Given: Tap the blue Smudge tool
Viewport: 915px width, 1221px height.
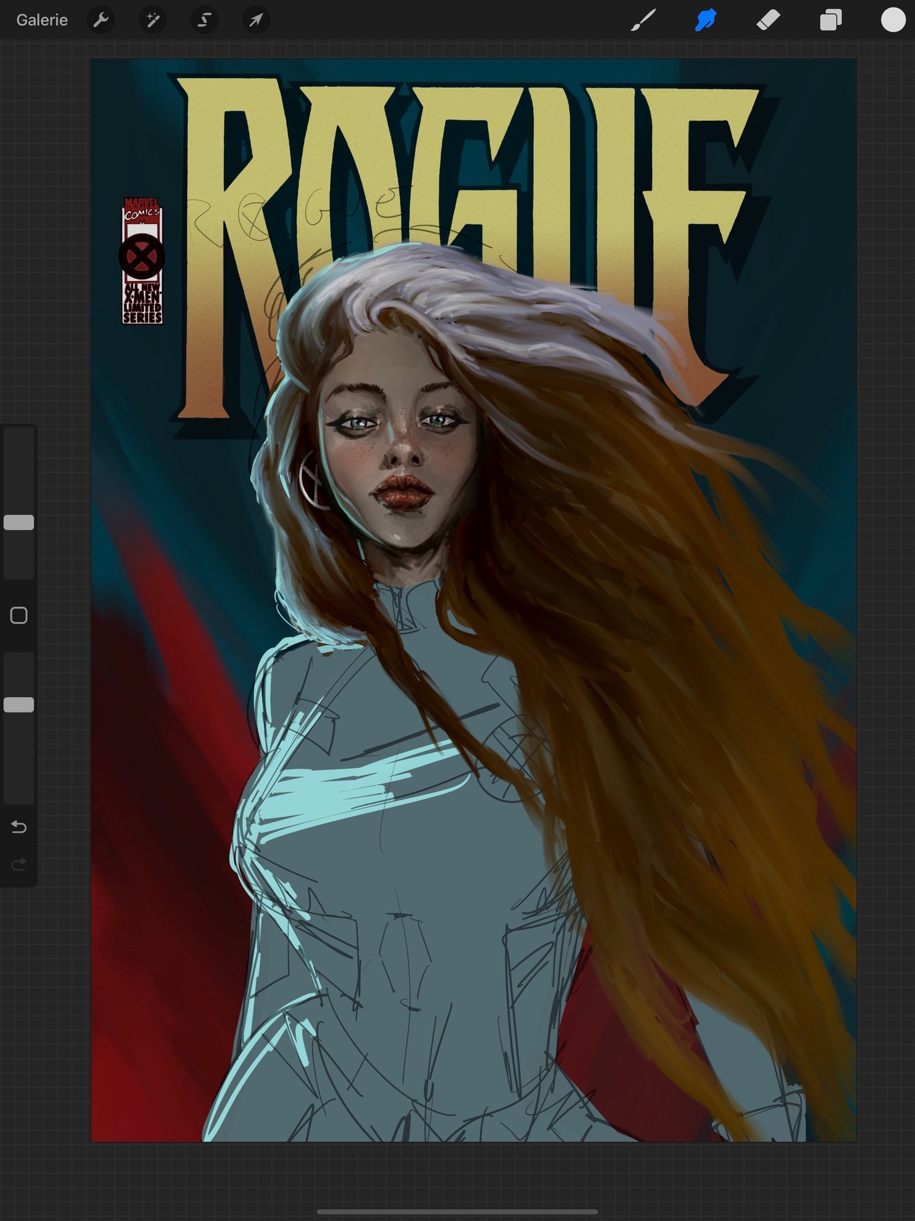Looking at the screenshot, I should [x=706, y=20].
